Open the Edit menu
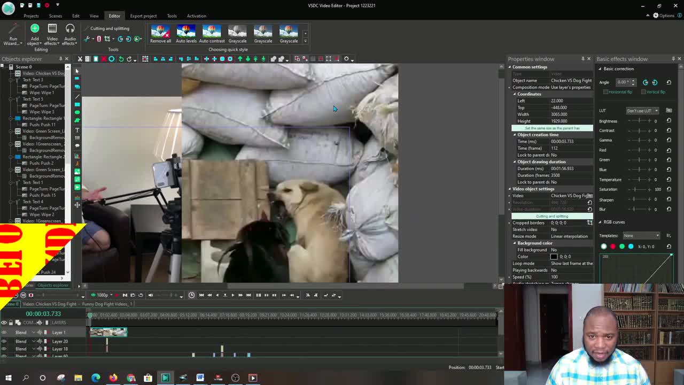 [76, 16]
